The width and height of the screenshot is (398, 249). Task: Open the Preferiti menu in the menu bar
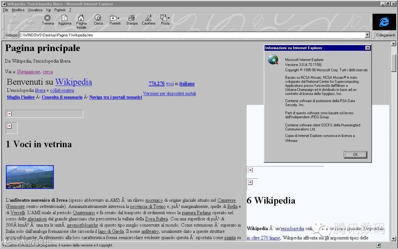[60, 10]
